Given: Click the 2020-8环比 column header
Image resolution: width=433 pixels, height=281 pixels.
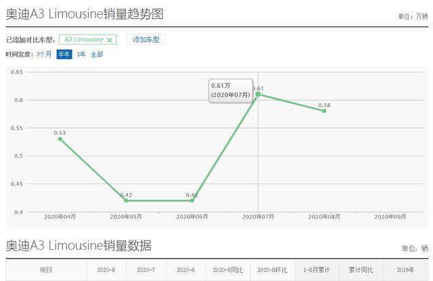Looking at the screenshot, I should pyautogui.click(x=272, y=270).
